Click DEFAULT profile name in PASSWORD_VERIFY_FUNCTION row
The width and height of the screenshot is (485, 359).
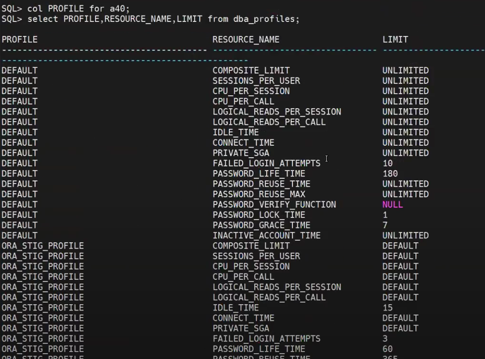(x=19, y=205)
